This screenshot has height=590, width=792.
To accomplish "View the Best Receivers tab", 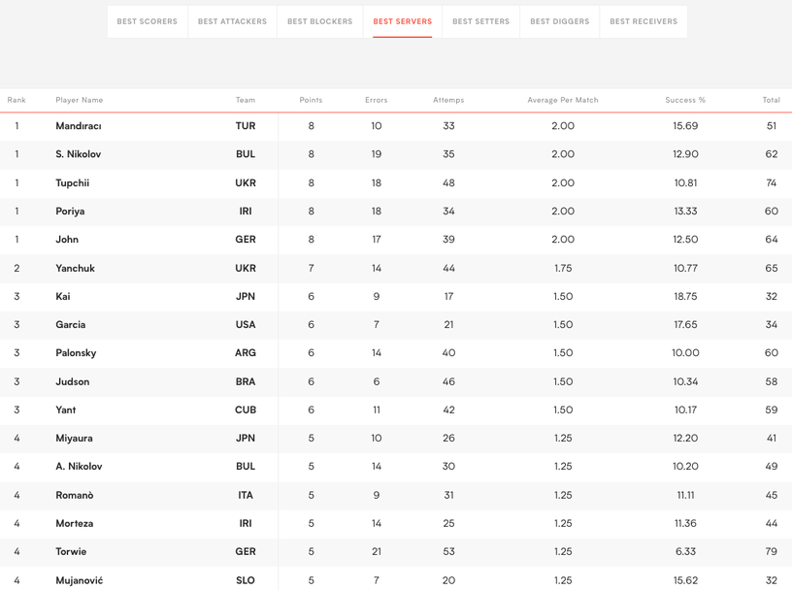I will [x=643, y=21].
